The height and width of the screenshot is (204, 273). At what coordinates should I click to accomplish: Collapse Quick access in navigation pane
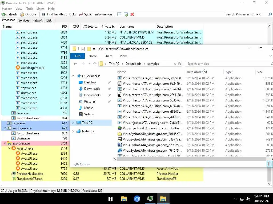[x=73, y=76]
